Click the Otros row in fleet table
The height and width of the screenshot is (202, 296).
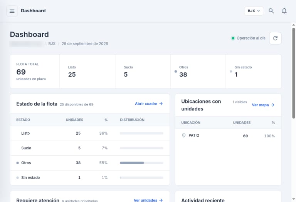click(x=90, y=163)
